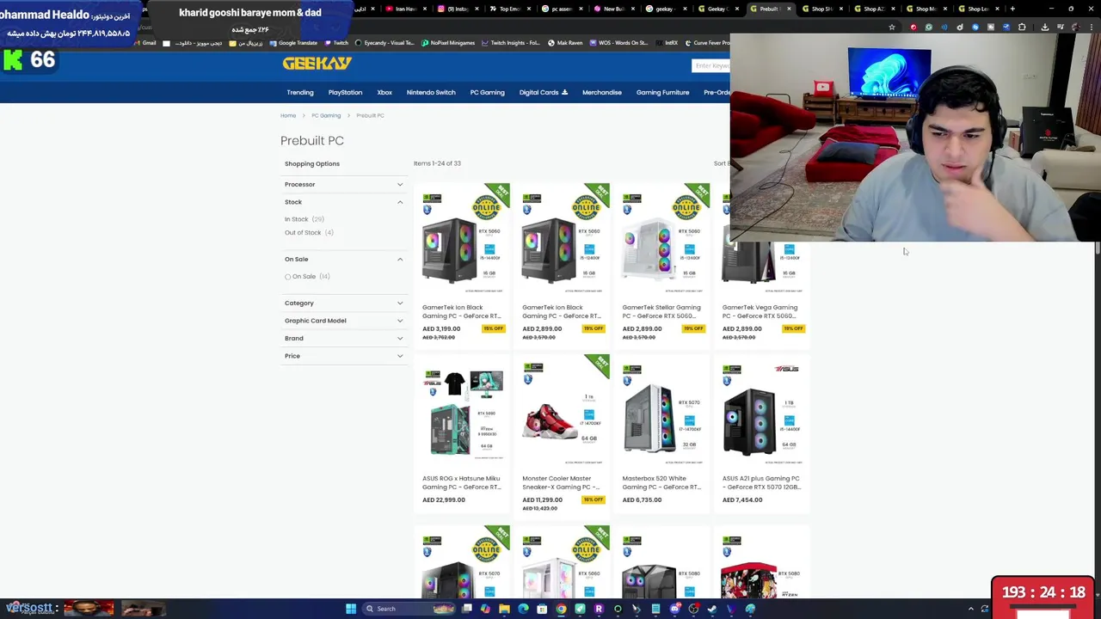The image size is (1101, 619).
Task: Go to the Merchandise category
Action: coord(601,92)
